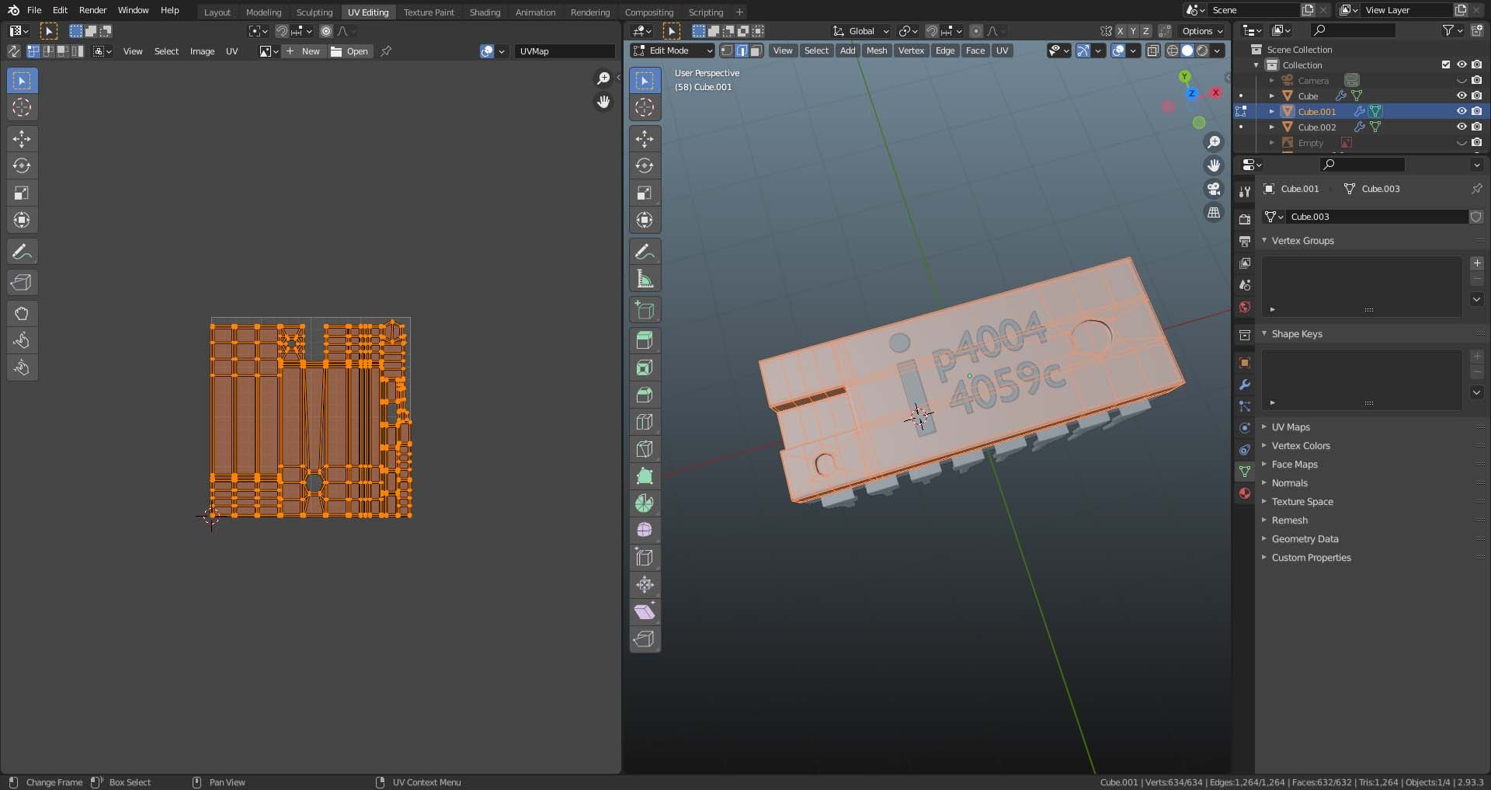Toggle Collection exclude checkbox in outliner
Image resolution: width=1491 pixels, height=790 pixels.
(1446, 64)
